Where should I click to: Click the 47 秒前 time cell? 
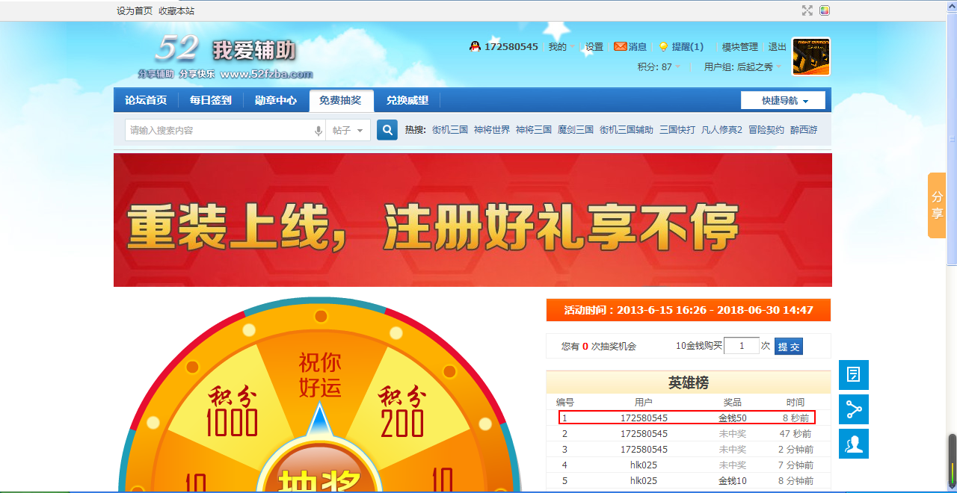796,433
